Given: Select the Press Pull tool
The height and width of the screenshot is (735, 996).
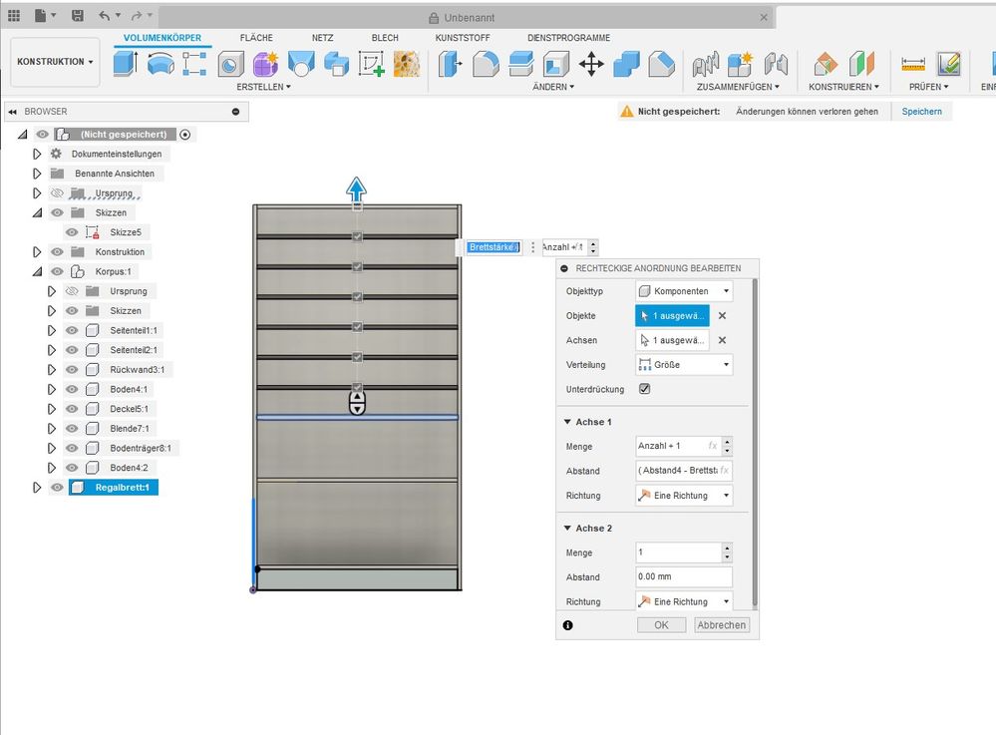Looking at the screenshot, I should pyautogui.click(x=451, y=64).
